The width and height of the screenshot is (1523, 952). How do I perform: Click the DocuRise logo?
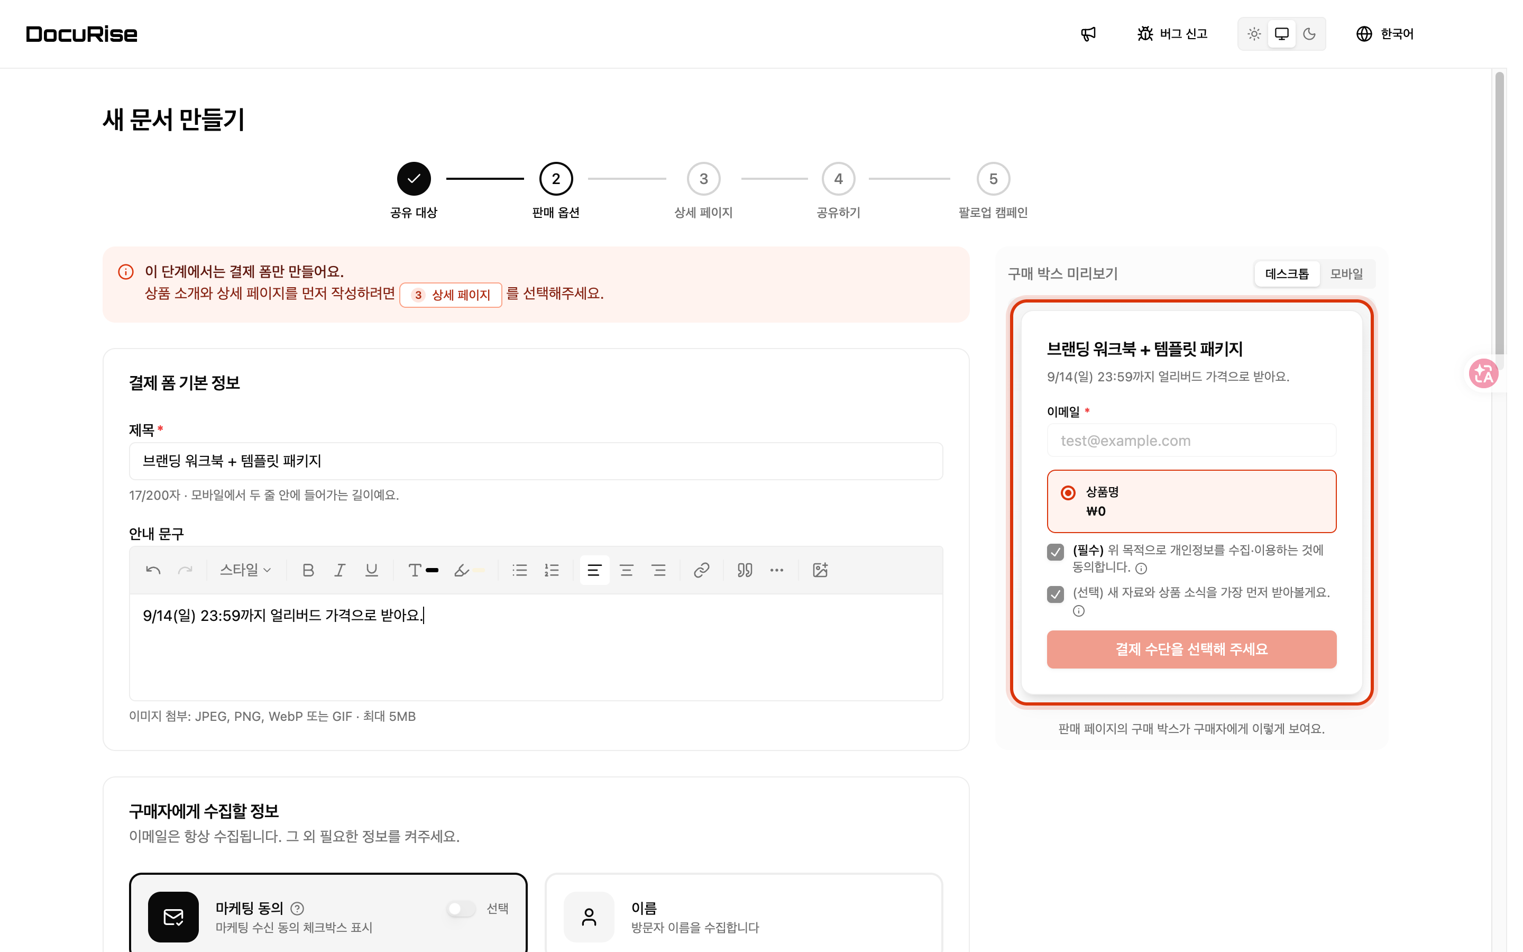pyautogui.click(x=82, y=34)
